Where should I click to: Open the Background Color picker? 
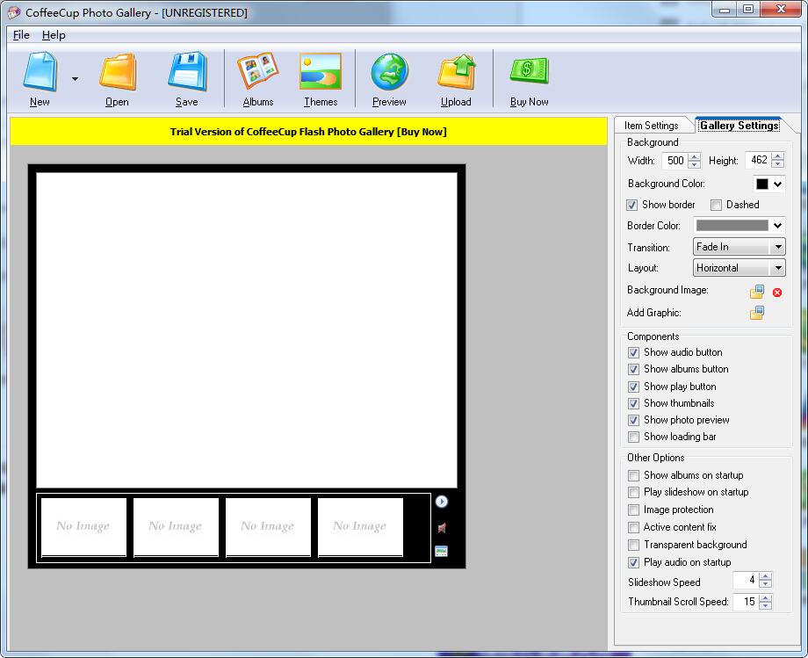click(x=769, y=184)
